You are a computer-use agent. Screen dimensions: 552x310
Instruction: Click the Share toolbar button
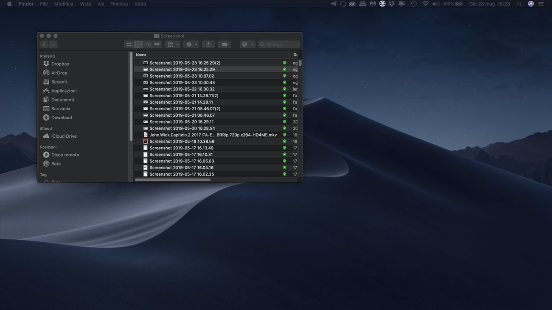pyautogui.click(x=208, y=44)
